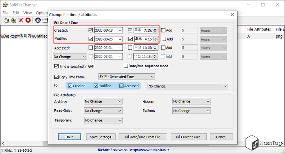Viewport: 285px width, 154px height.
Task: Open the Archive attribute dropdown
Action: pos(103,101)
